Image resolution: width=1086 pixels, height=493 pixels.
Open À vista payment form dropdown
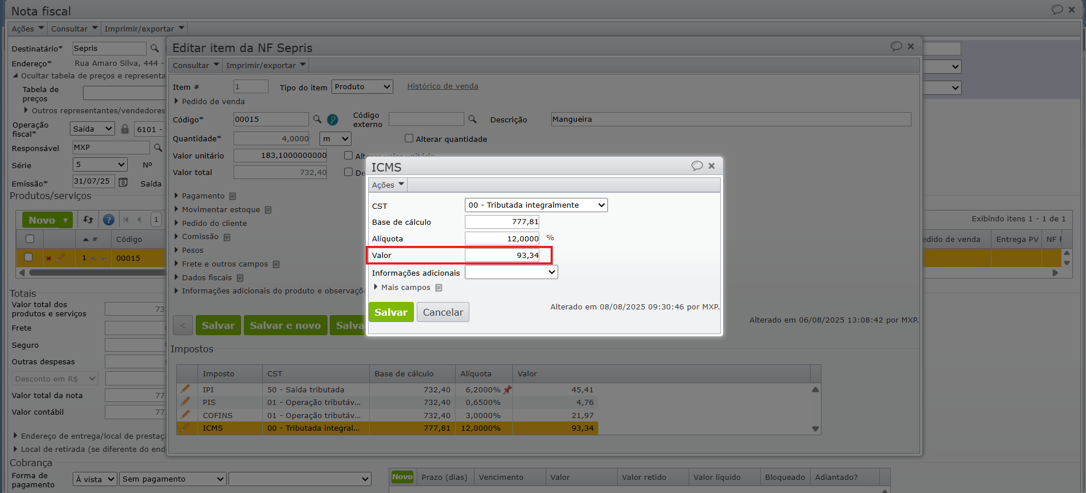click(x=95, y=479)
